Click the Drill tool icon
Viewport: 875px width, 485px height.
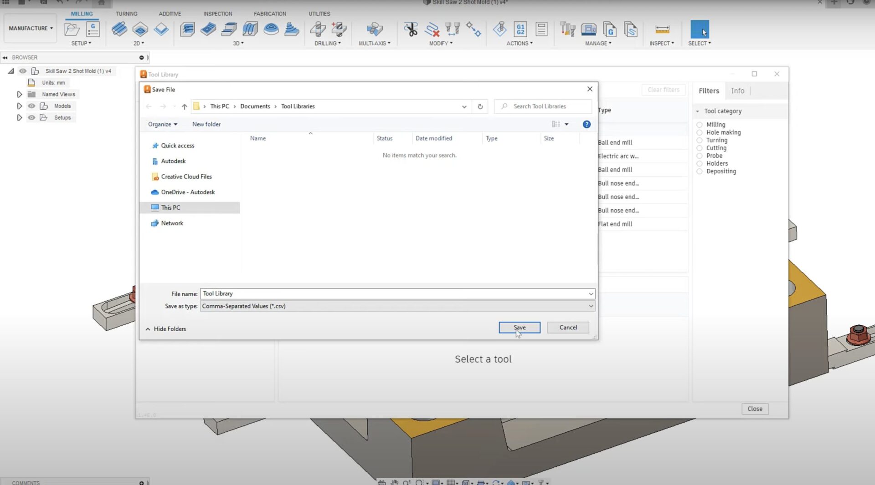coord(318,30)
